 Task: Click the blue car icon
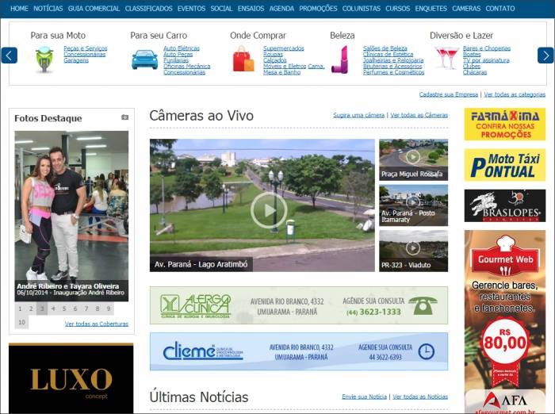click(144, 59)
